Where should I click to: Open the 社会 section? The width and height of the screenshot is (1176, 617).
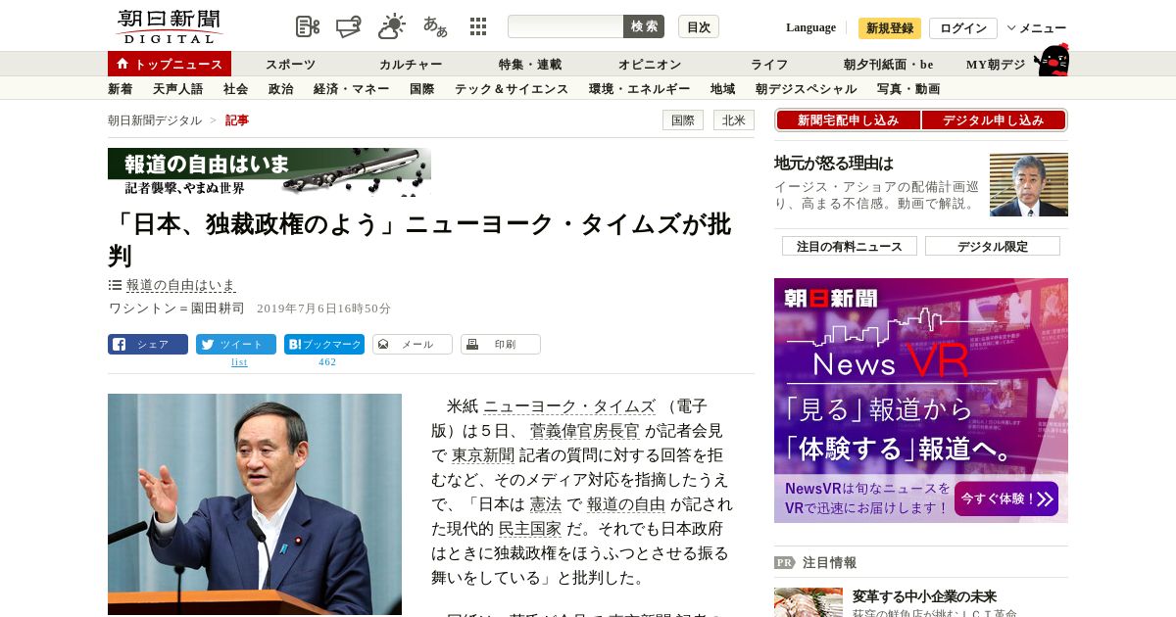(236, 89)
